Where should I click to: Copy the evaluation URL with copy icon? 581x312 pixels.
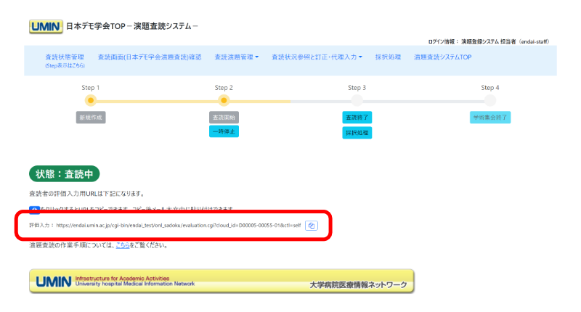point(311,226)
